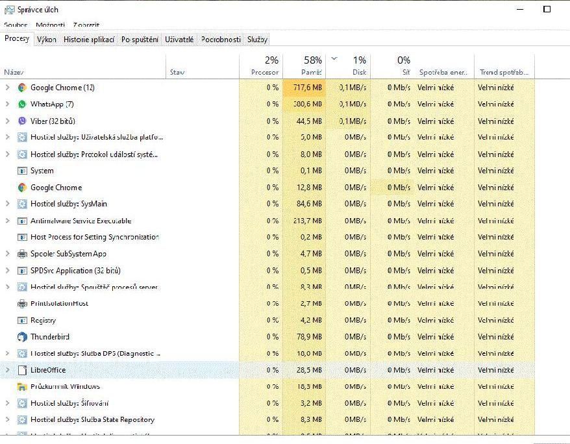Viewport: 570px width, 444px height.
Task: Click the Viber (32 bitů) icon
Action: pyautogui.click(x=22, y=121)
